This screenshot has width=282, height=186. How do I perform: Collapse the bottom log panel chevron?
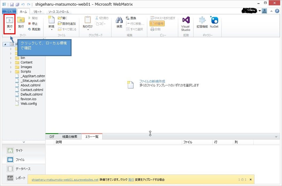[276, 137]
